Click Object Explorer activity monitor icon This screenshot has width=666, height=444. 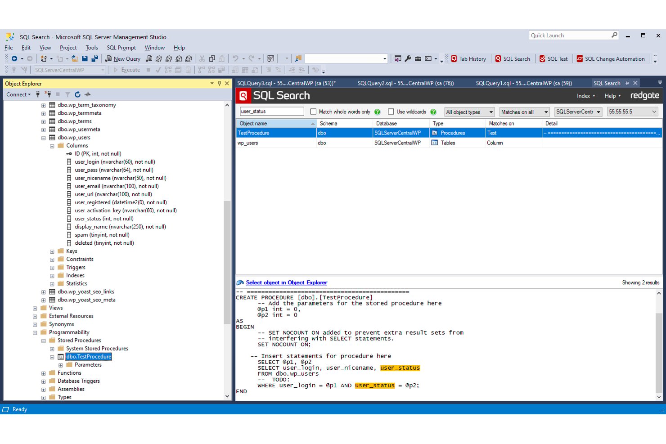pyautogui.click(x=87, y=94)
